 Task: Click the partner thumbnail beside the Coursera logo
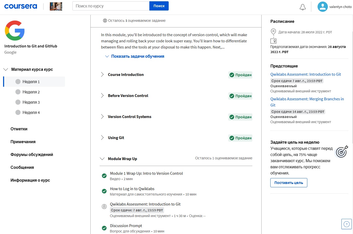click(56, 6)
